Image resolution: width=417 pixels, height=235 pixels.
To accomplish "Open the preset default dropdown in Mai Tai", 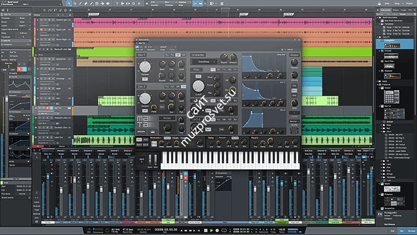I will 167,47.
